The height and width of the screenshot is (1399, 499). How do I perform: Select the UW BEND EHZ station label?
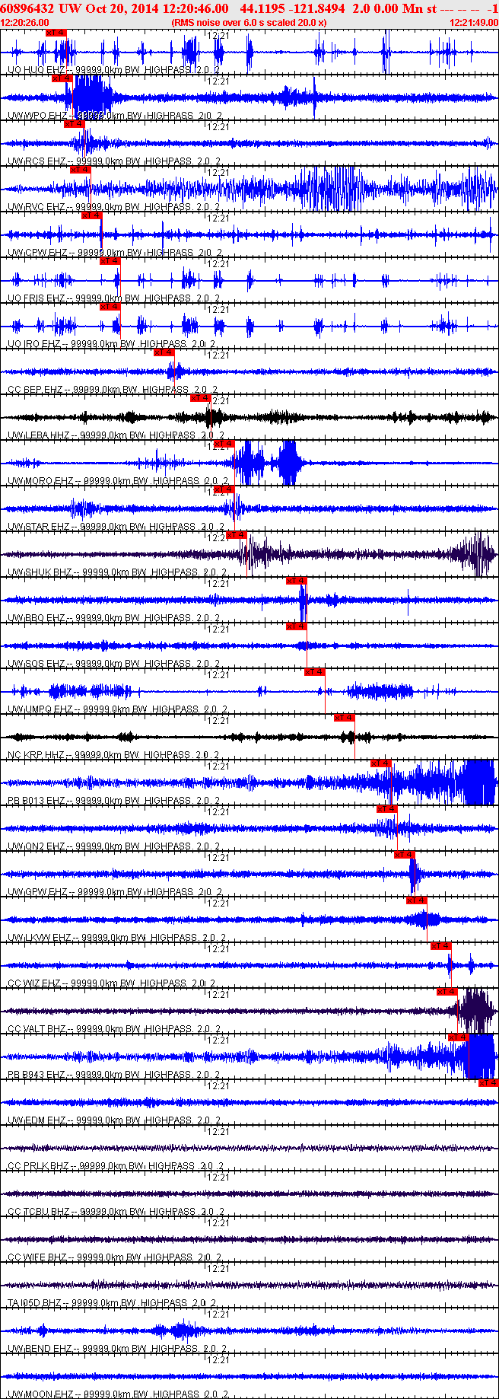click(x=40, y=1349)
